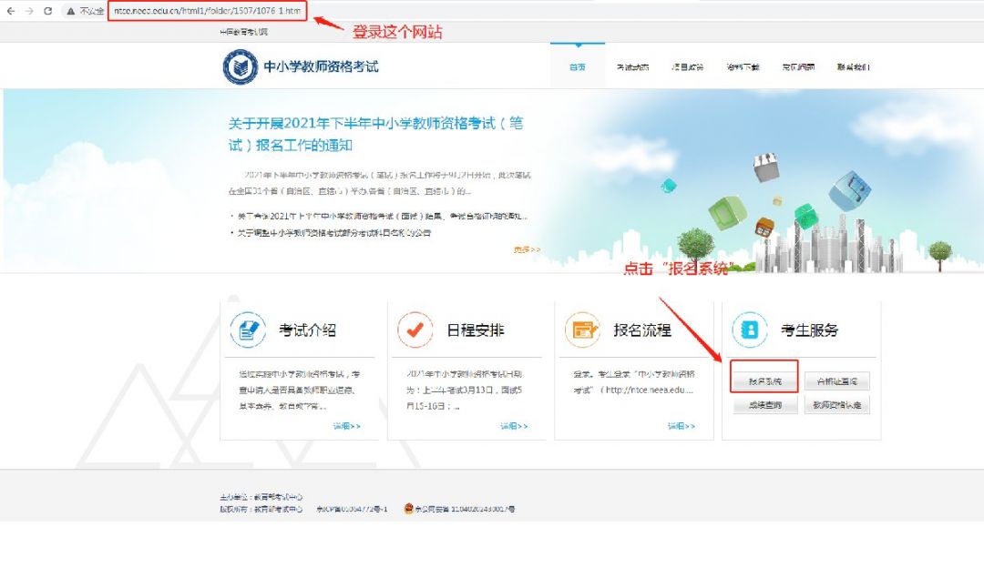Click the not-secure warning triangle icon
Screen dimensions: 984x578
click(x=71, y=11)
